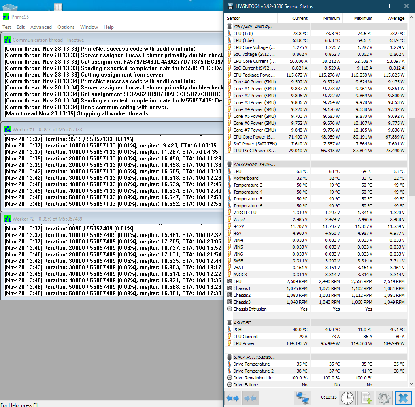Select the Chassis2 fan row

tap(316, 295)
